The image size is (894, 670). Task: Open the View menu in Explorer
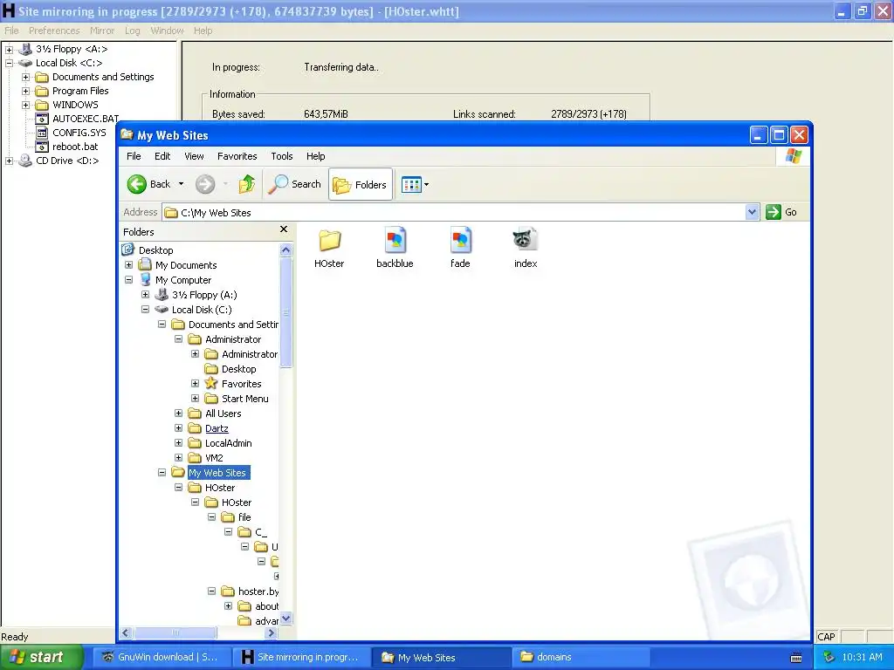pyautogui.click(x=194, y=156)
